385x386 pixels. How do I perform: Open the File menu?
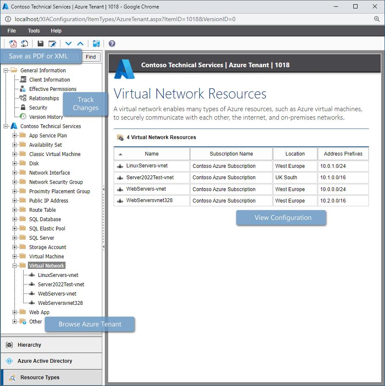point(11,31)
